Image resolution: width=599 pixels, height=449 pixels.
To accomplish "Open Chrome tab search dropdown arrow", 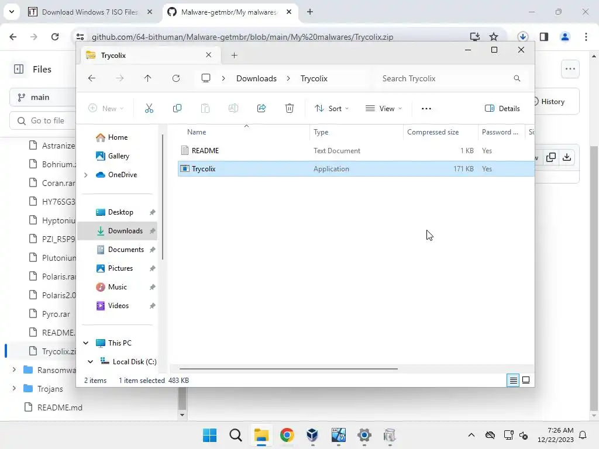I will [12, 12].
